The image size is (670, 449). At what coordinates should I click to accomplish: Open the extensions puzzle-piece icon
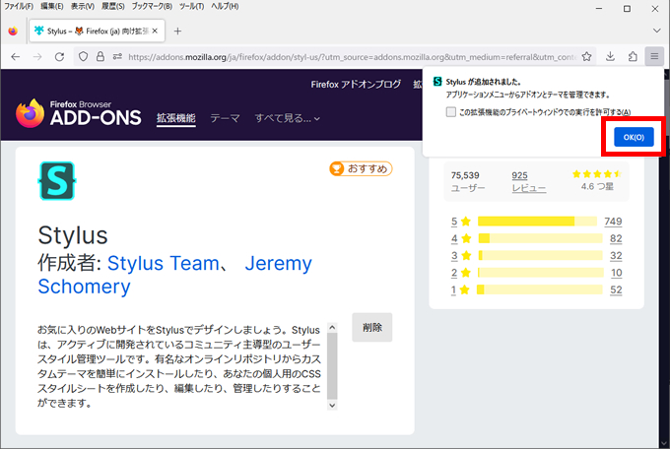(x=633, y=56)
